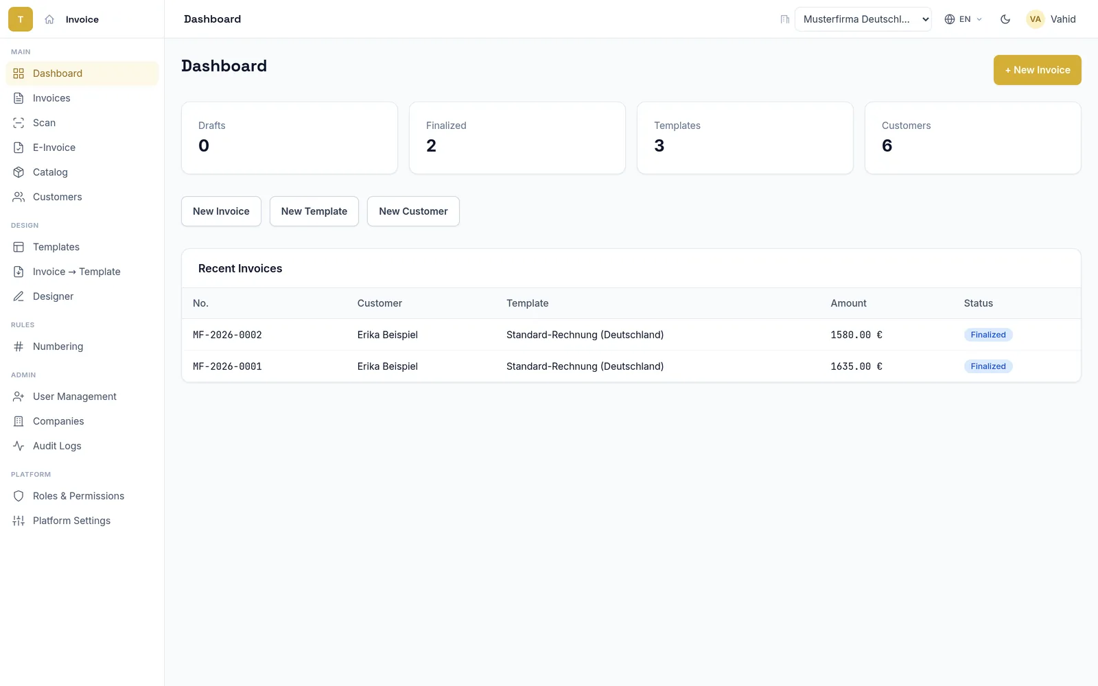
Task: Open the Musterfirma company dropdown
Action: coord(863,19)
